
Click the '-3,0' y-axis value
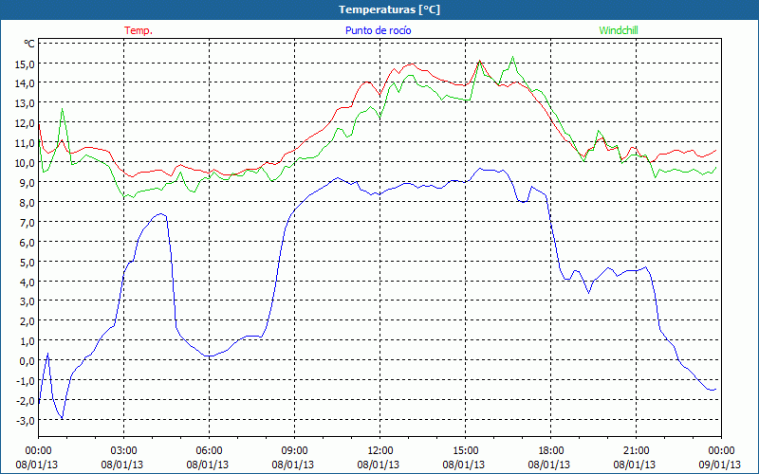point(26,421)
